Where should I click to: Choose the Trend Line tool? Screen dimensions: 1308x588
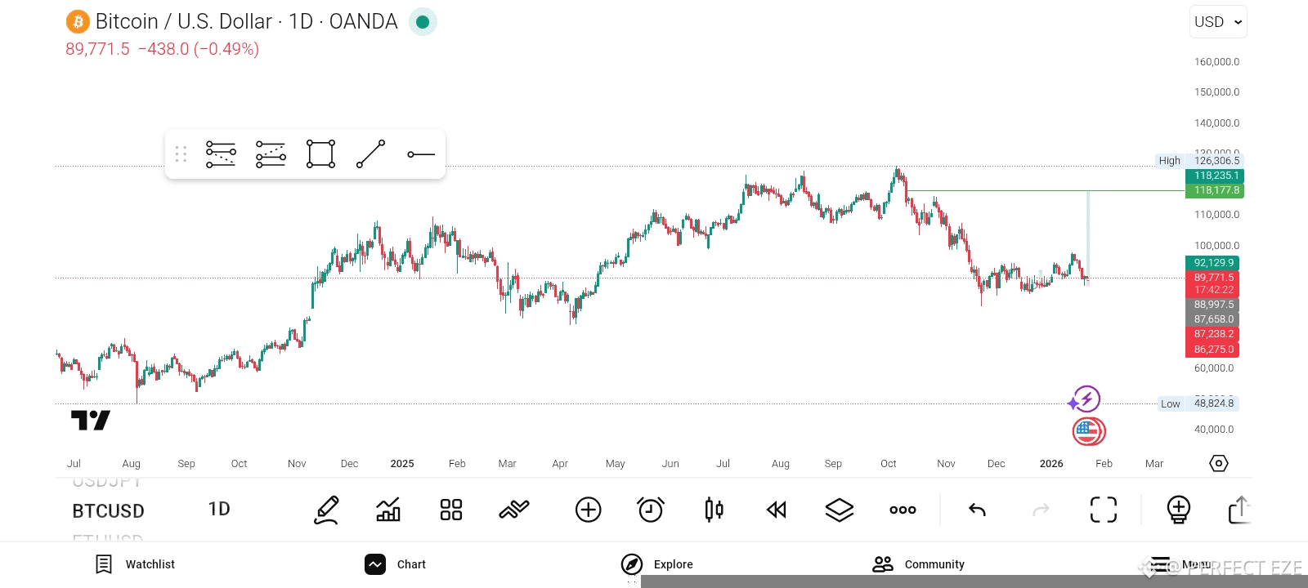point(370,154)
